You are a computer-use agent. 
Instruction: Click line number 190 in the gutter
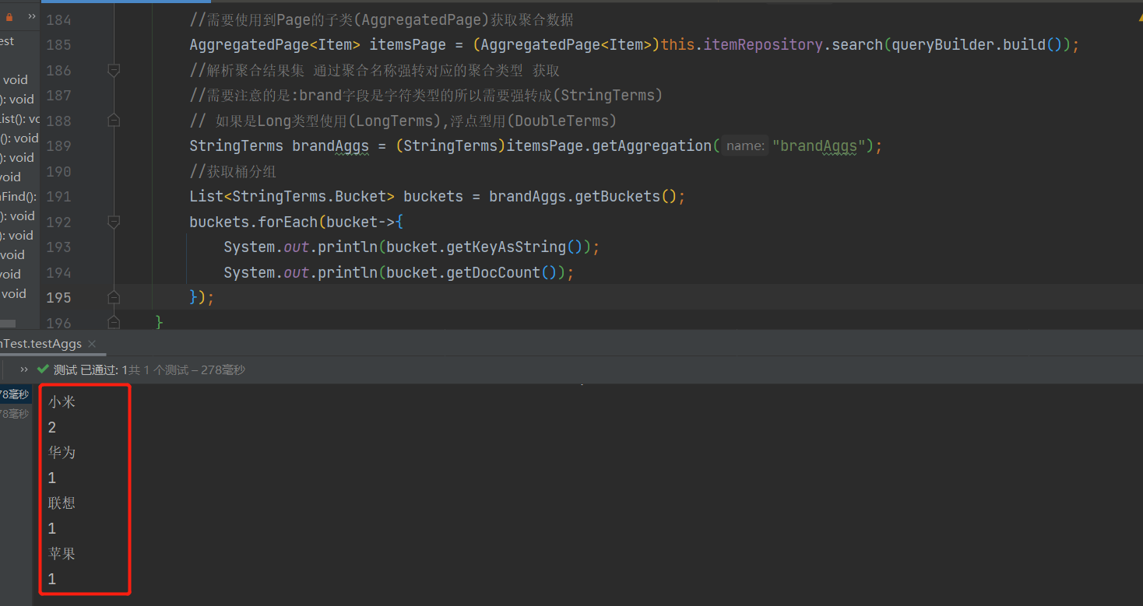[58, 171]
